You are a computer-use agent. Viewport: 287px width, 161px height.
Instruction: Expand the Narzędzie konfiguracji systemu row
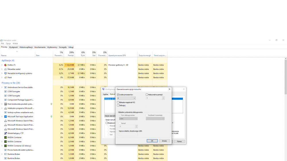coord(2,73)
